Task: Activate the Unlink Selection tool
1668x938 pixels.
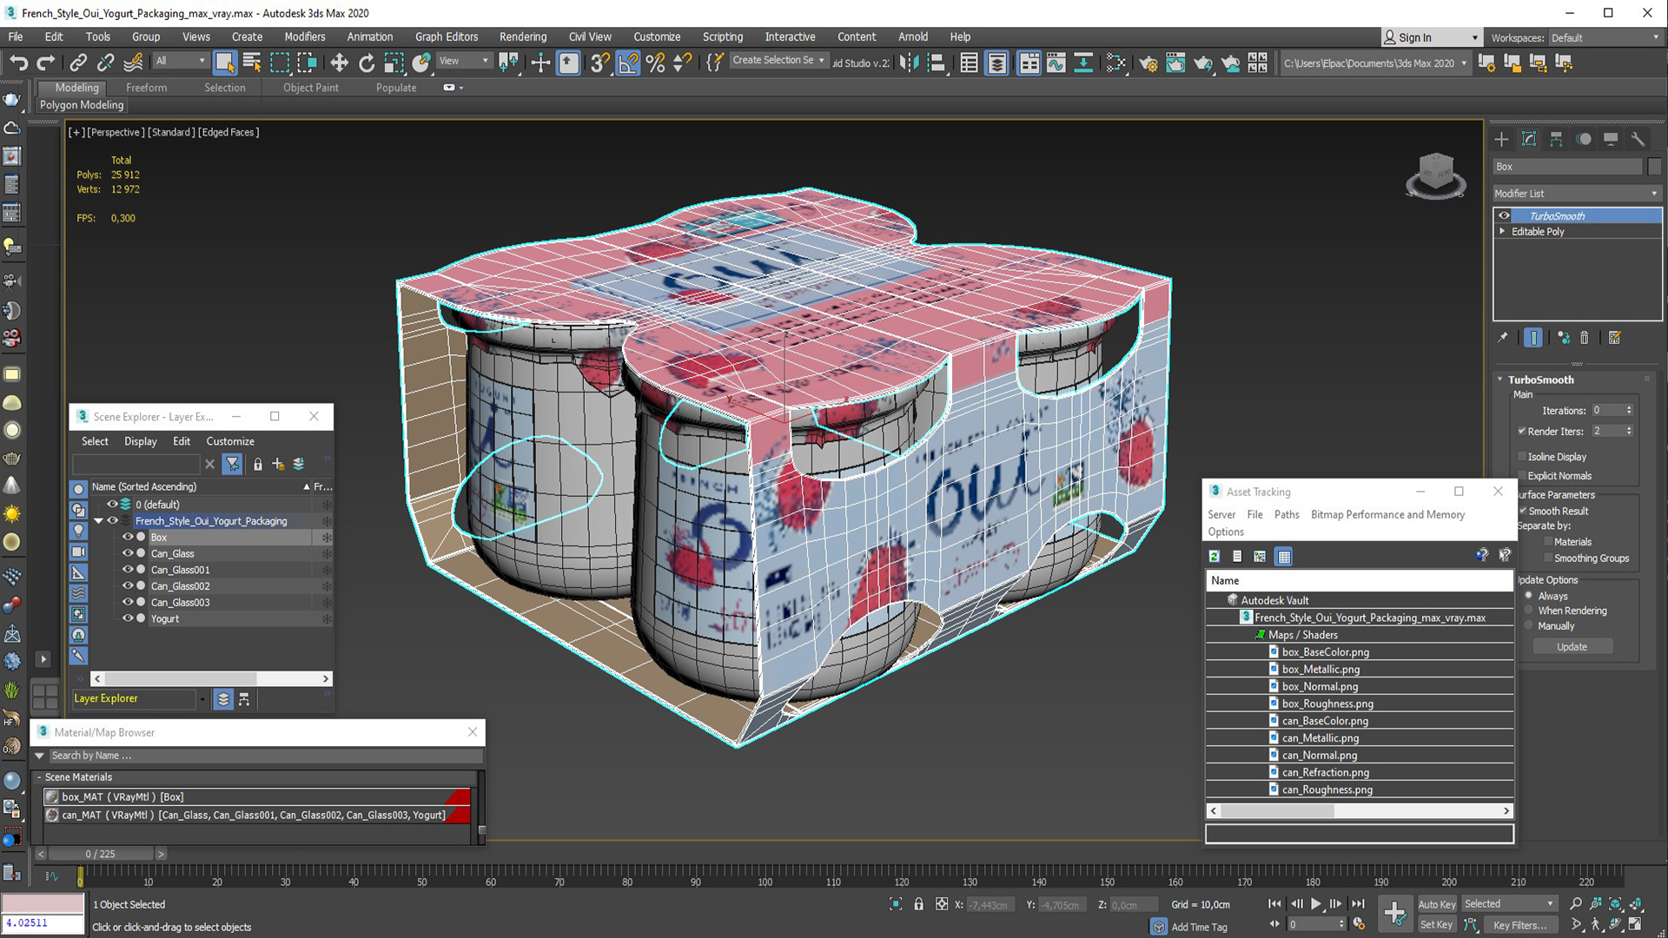Action: click(x=106, y=63)
